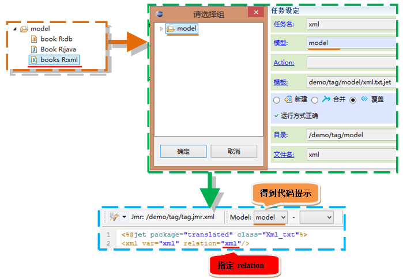Close the 请选择组 dialog
The height and width of the screenshot is (279, 403).
pos(256,12)
